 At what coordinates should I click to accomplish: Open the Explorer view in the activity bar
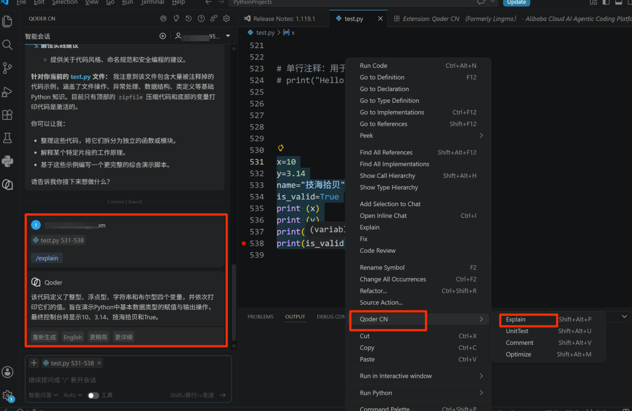[x=8, y=22]
